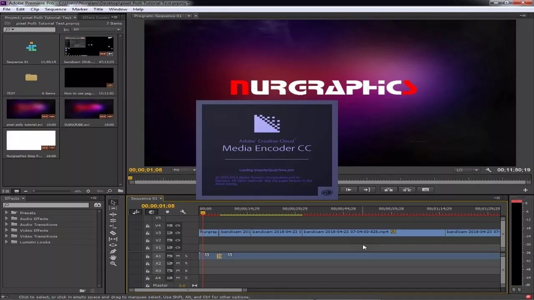Open the Clip menu
Screen dimensions: 534x300
pyautogui.click(x=35, y=9)
